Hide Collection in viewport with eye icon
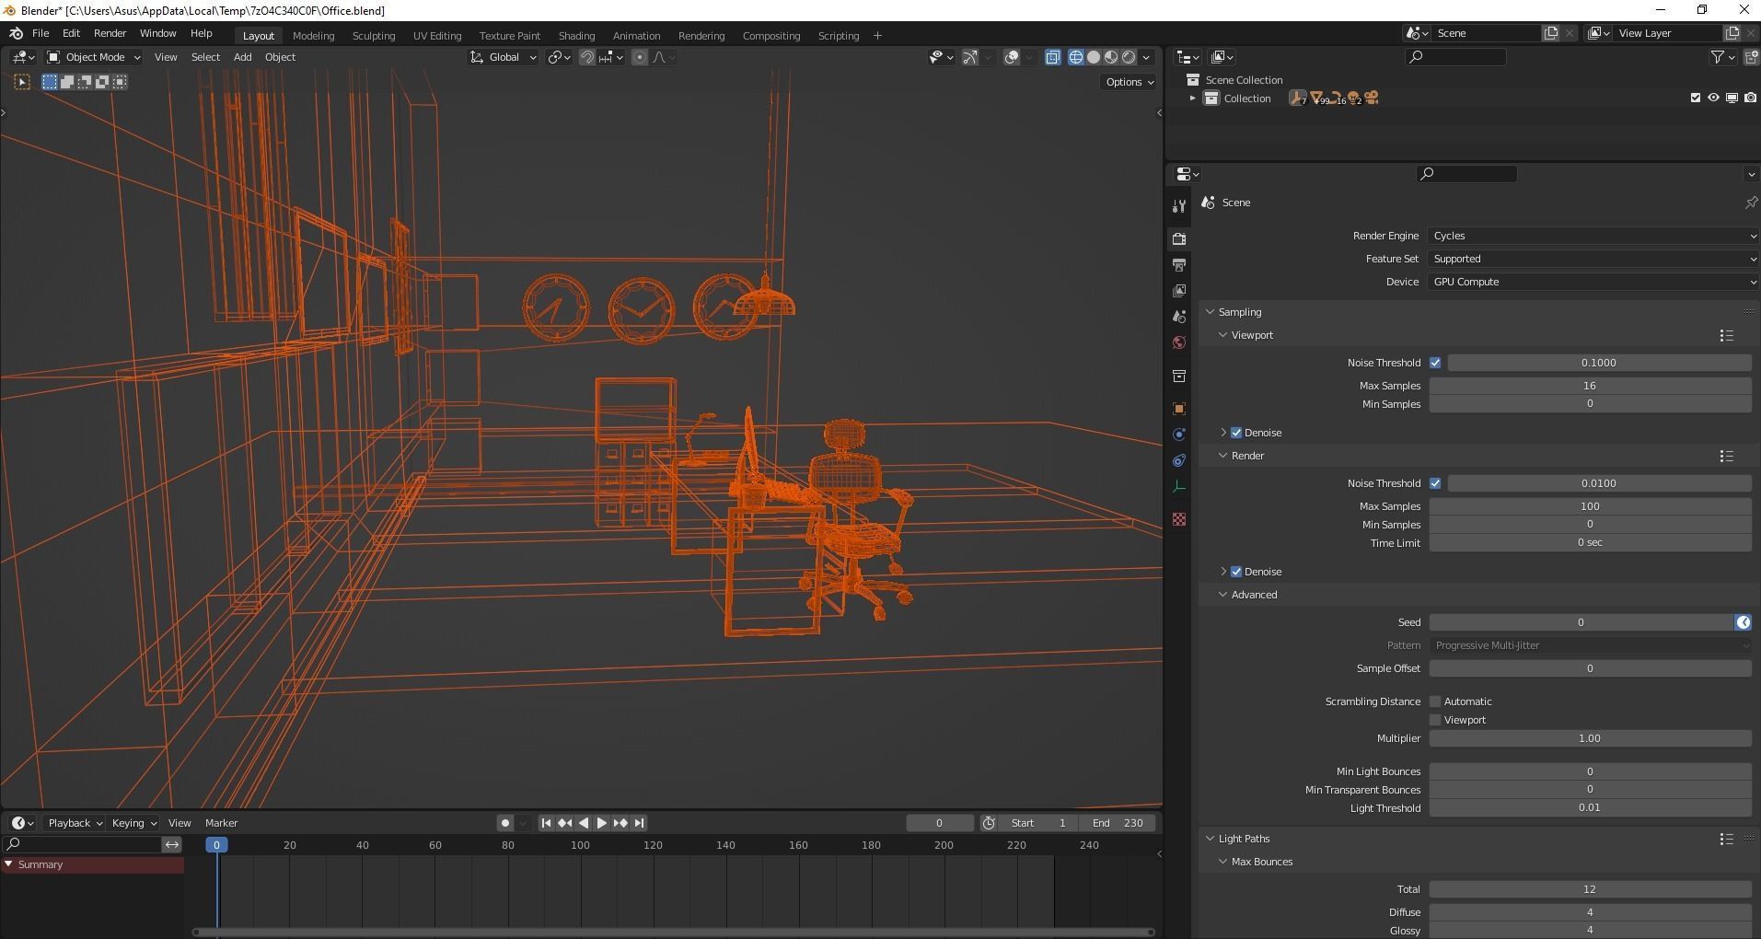This screenshot has width=1761, height=939. (x=1713, y=98)
